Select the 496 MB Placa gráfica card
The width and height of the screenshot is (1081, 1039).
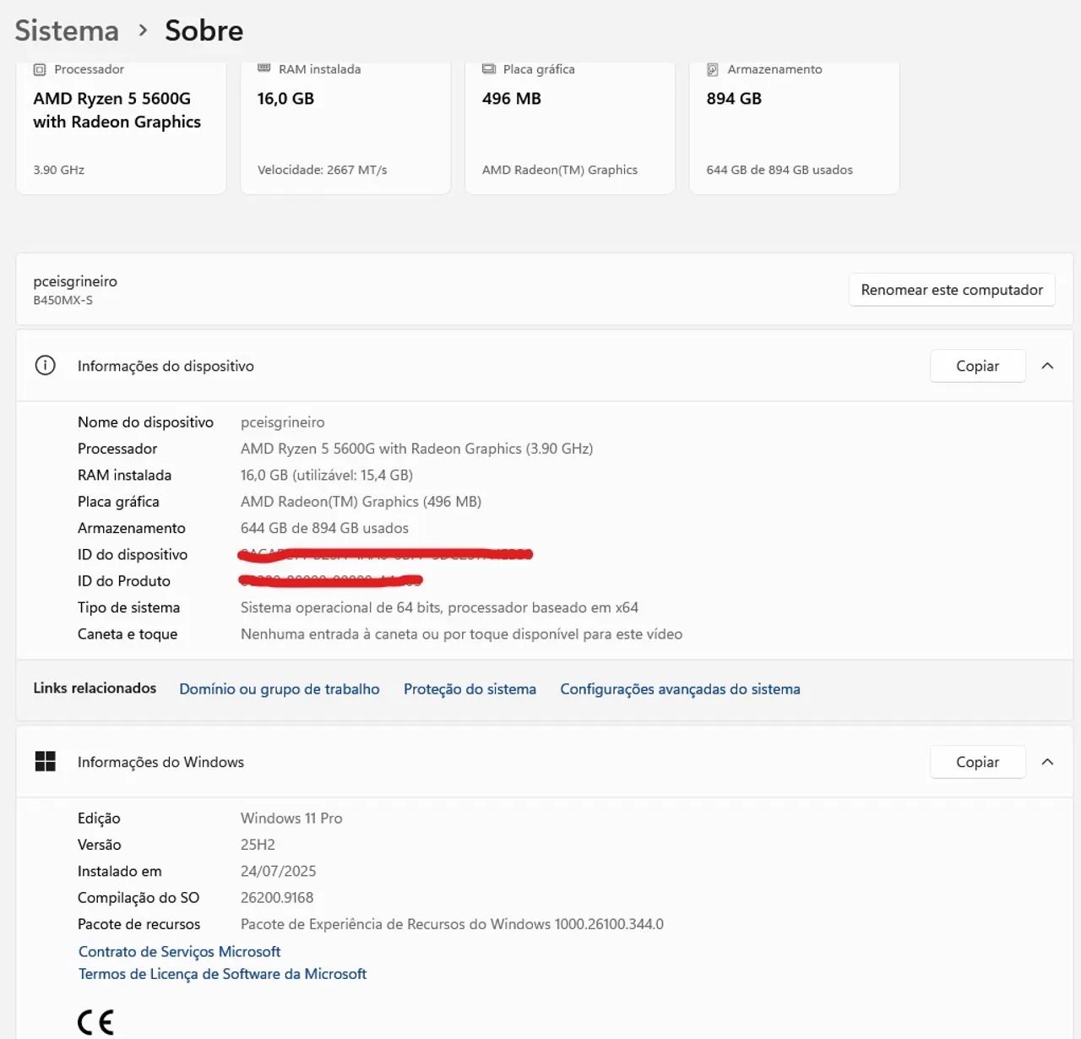[x=570, y=128]
